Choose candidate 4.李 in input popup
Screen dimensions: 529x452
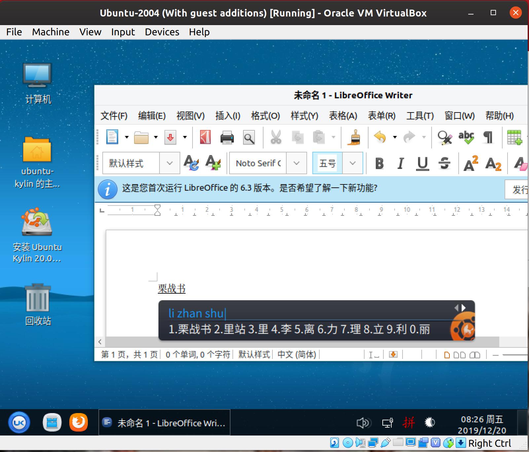(281, 329)
